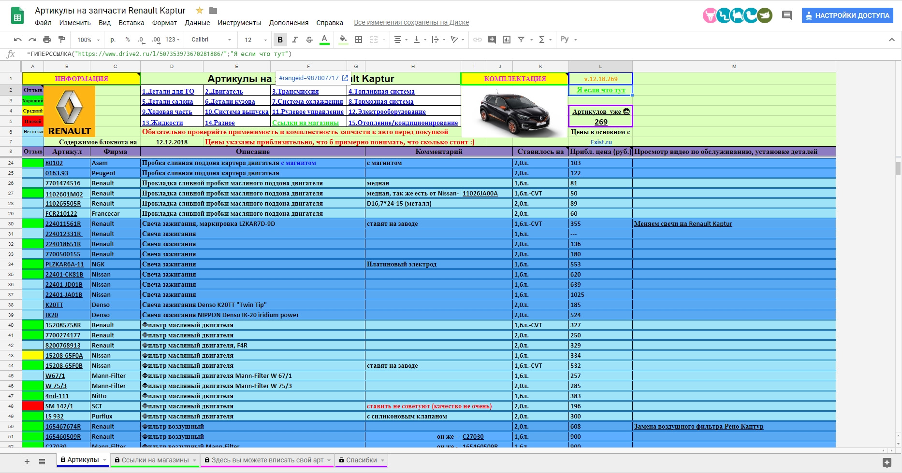This screenshot has width=902, height=473.
Task: Decrease decimal places
Action: (141, 40)
